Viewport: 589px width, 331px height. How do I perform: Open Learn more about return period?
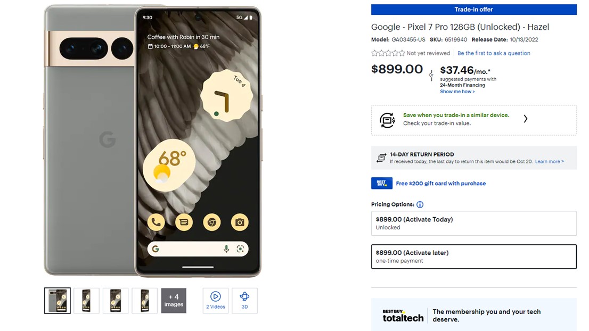pyautogui.click(x=549, y=161)
